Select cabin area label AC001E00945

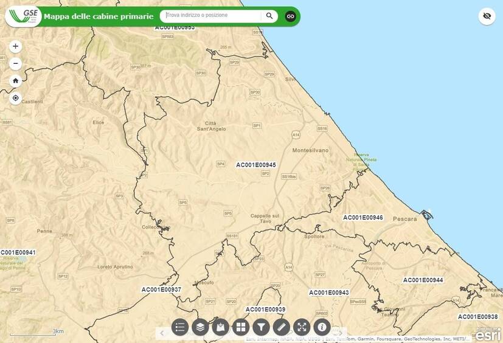256,165
